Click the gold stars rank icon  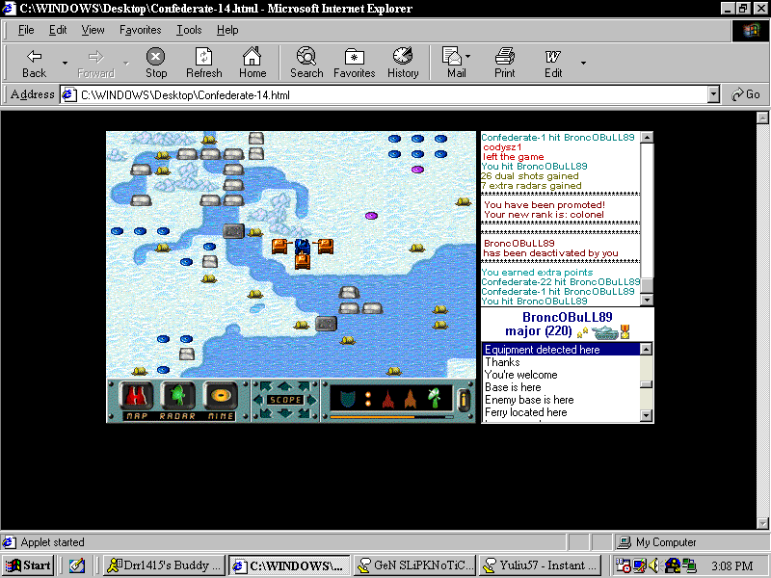click(x=583, y=332)
